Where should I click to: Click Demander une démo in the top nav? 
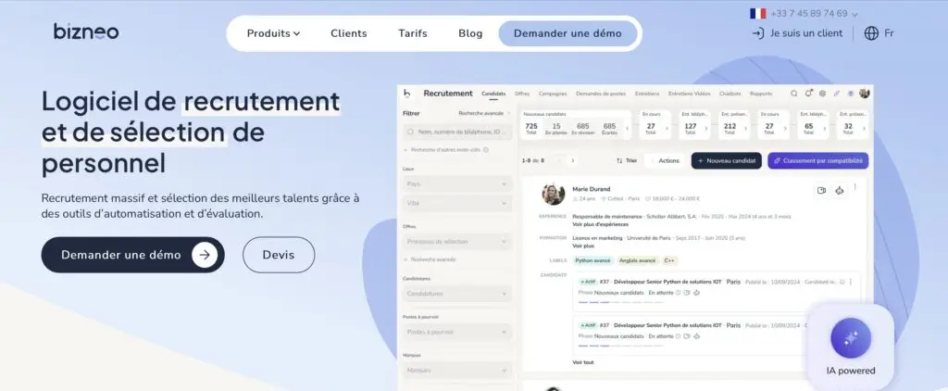[568, 33]
